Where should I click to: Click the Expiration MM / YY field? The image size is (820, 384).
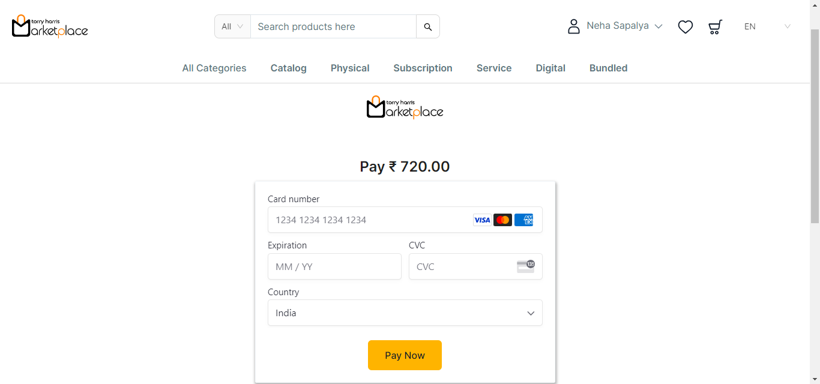coord(334,266)
